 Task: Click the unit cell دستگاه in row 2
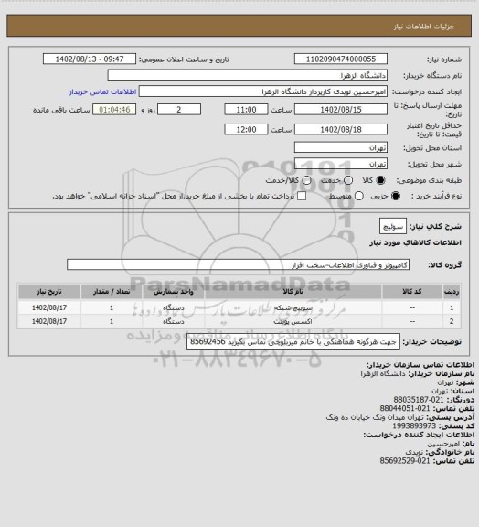pos(174,321)
